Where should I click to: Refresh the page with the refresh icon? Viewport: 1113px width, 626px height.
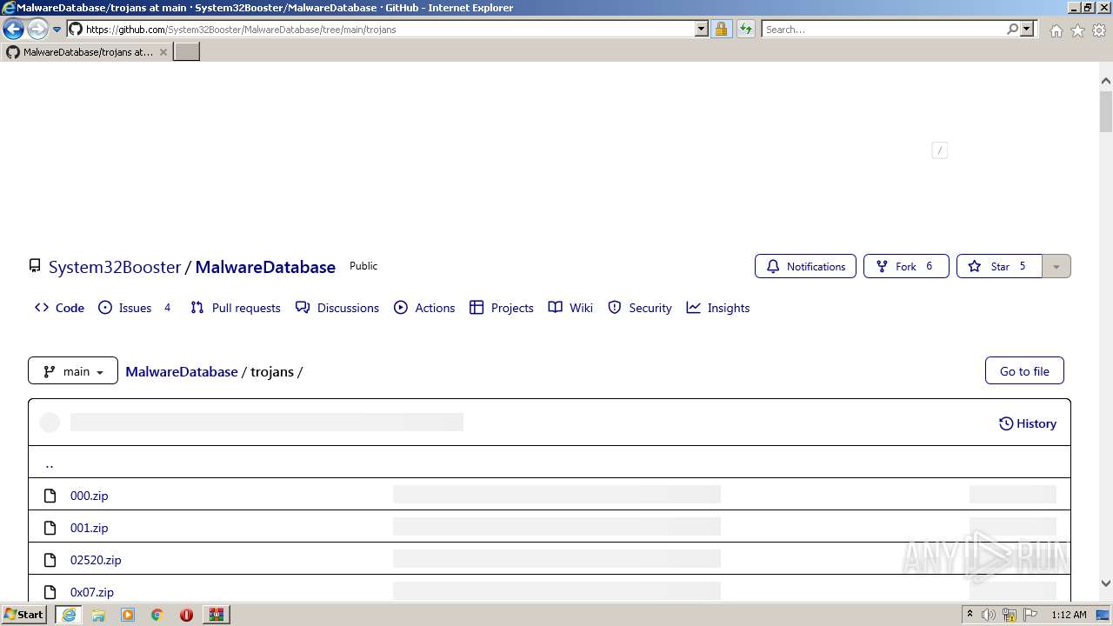(746, 30)
